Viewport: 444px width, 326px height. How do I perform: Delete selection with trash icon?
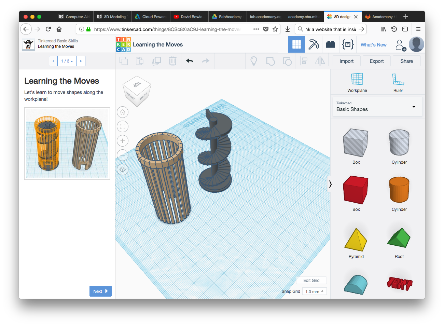[x=173, y=61]
